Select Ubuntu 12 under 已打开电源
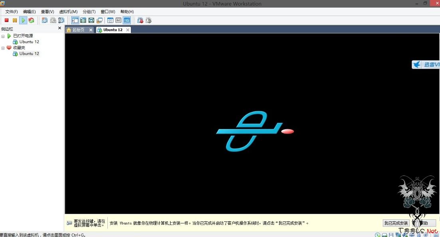440x237 pixels. click(29, 42)
